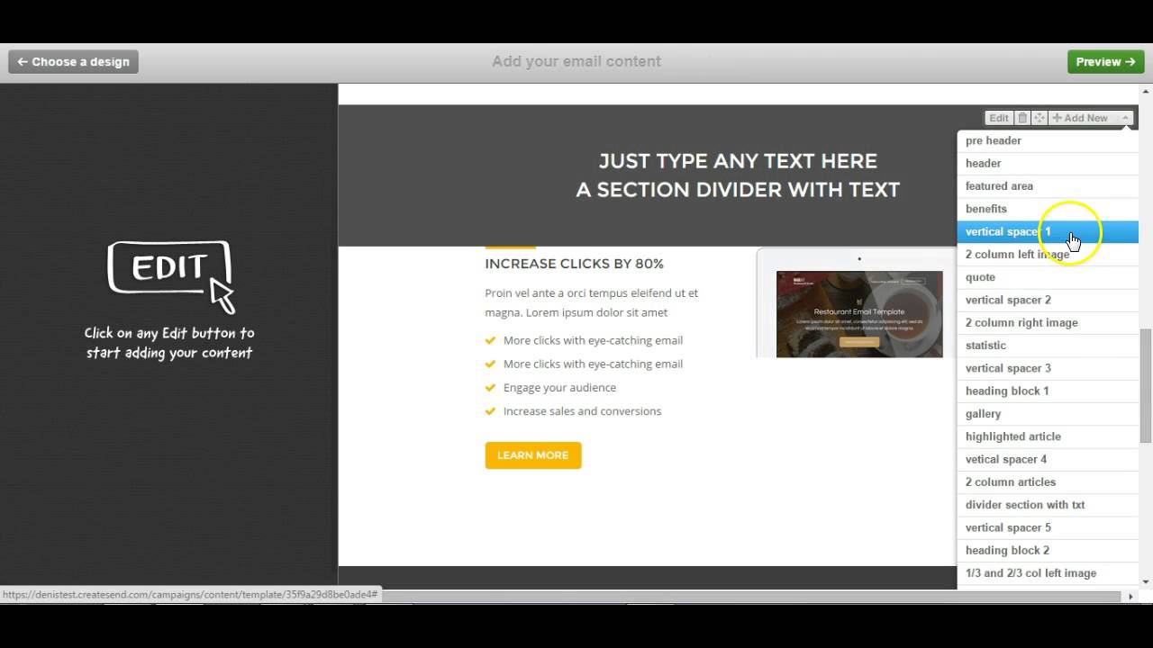
Task: Click 'JUST TYPE ANY TEXT HERE' divider text
Action: click(738, 161)
